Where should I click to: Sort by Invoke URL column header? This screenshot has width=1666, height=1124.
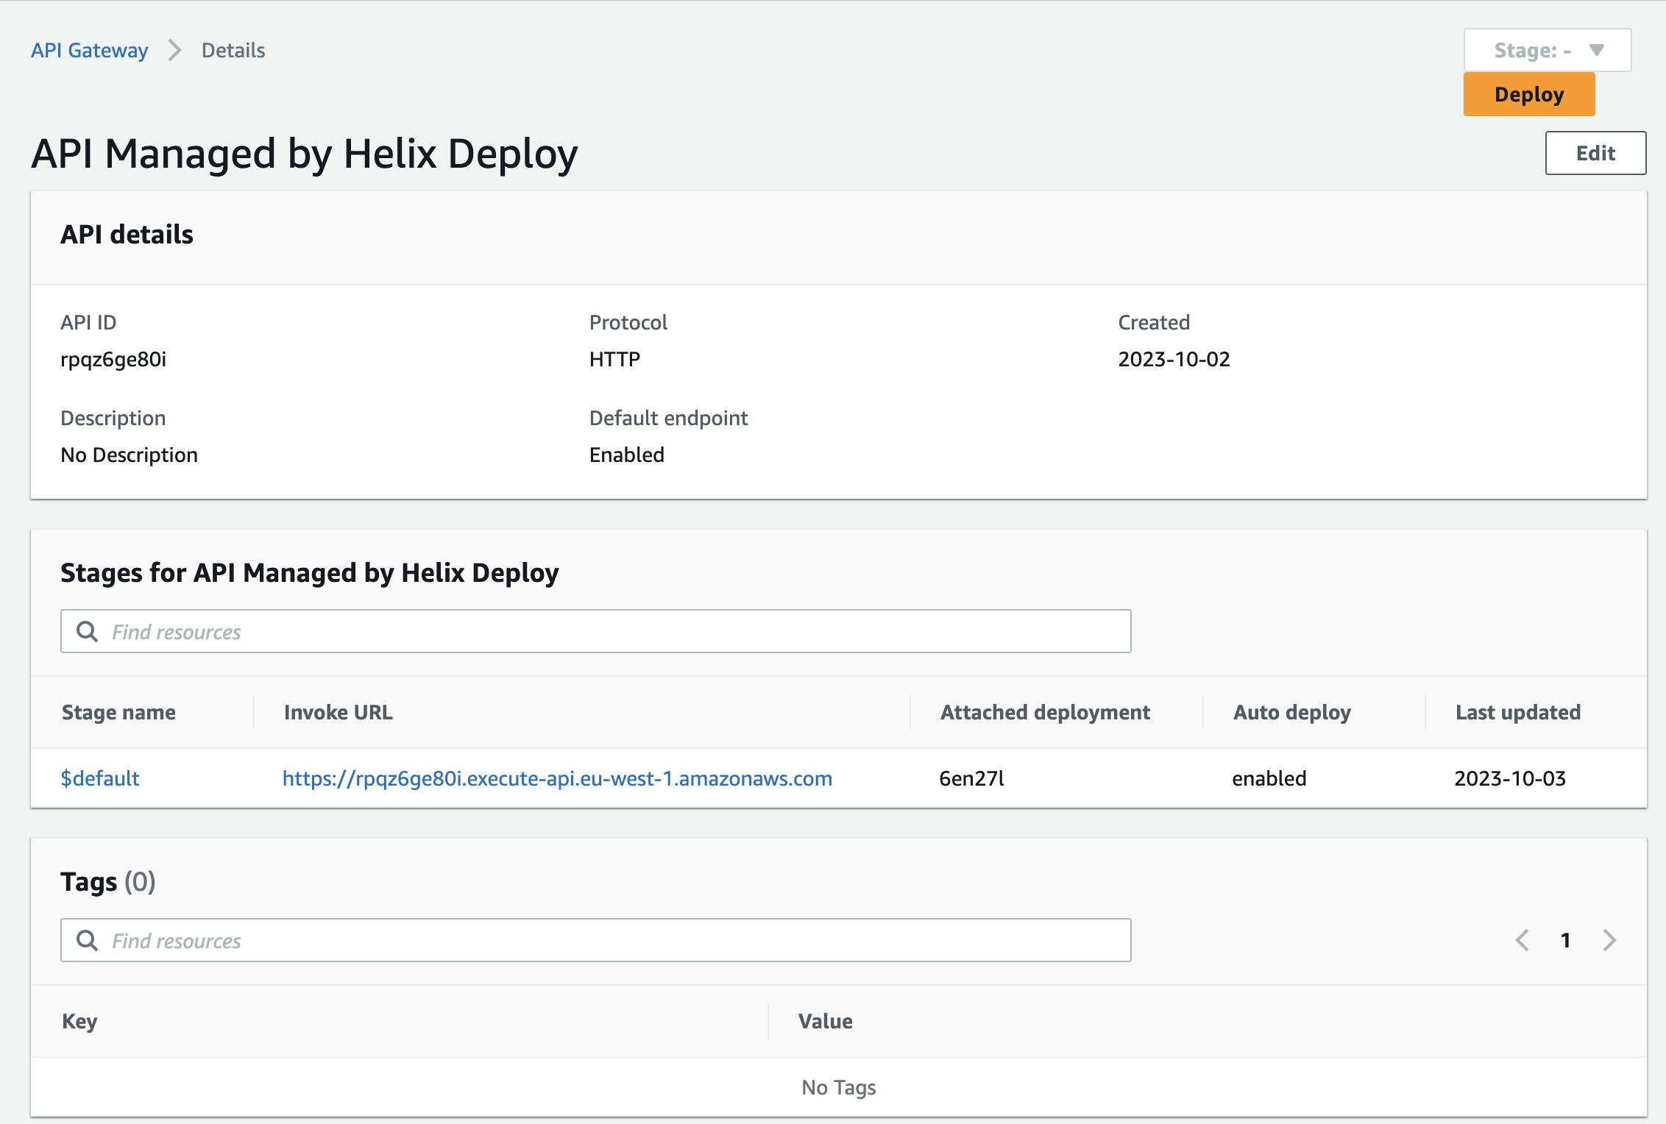(x=338, y=712)
